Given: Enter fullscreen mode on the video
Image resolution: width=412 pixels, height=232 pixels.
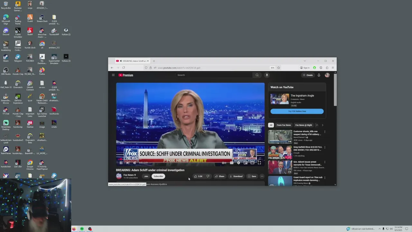Looking at the screenshot, I should 259,163.
